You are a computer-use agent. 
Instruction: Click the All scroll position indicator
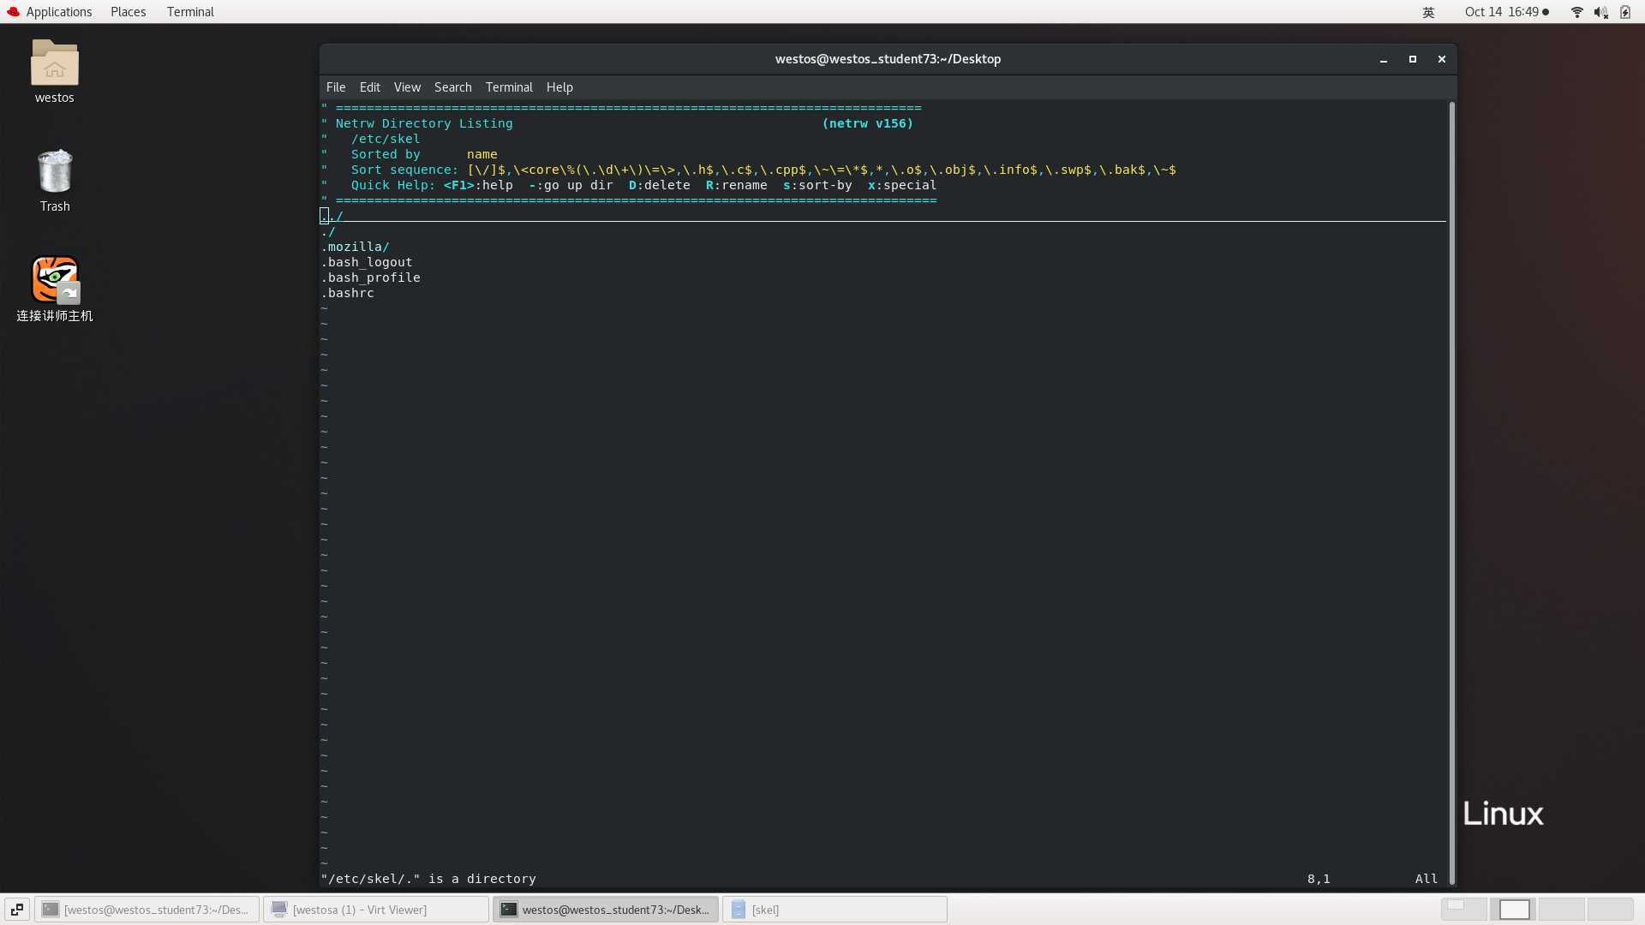click(x=1427, y=879)
